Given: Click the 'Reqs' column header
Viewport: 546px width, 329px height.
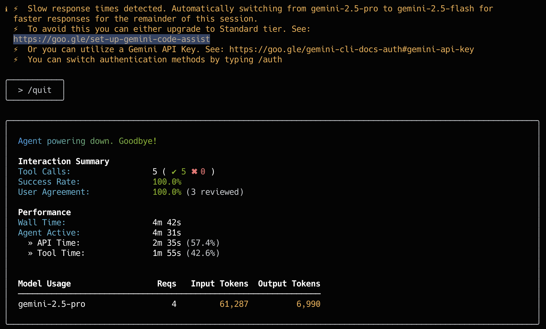Looking at the screenshot, I should tap(167, 284).
